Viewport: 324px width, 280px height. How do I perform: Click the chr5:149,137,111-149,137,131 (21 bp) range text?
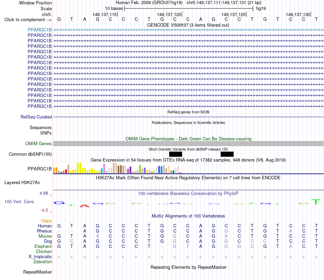pos(224,3)
